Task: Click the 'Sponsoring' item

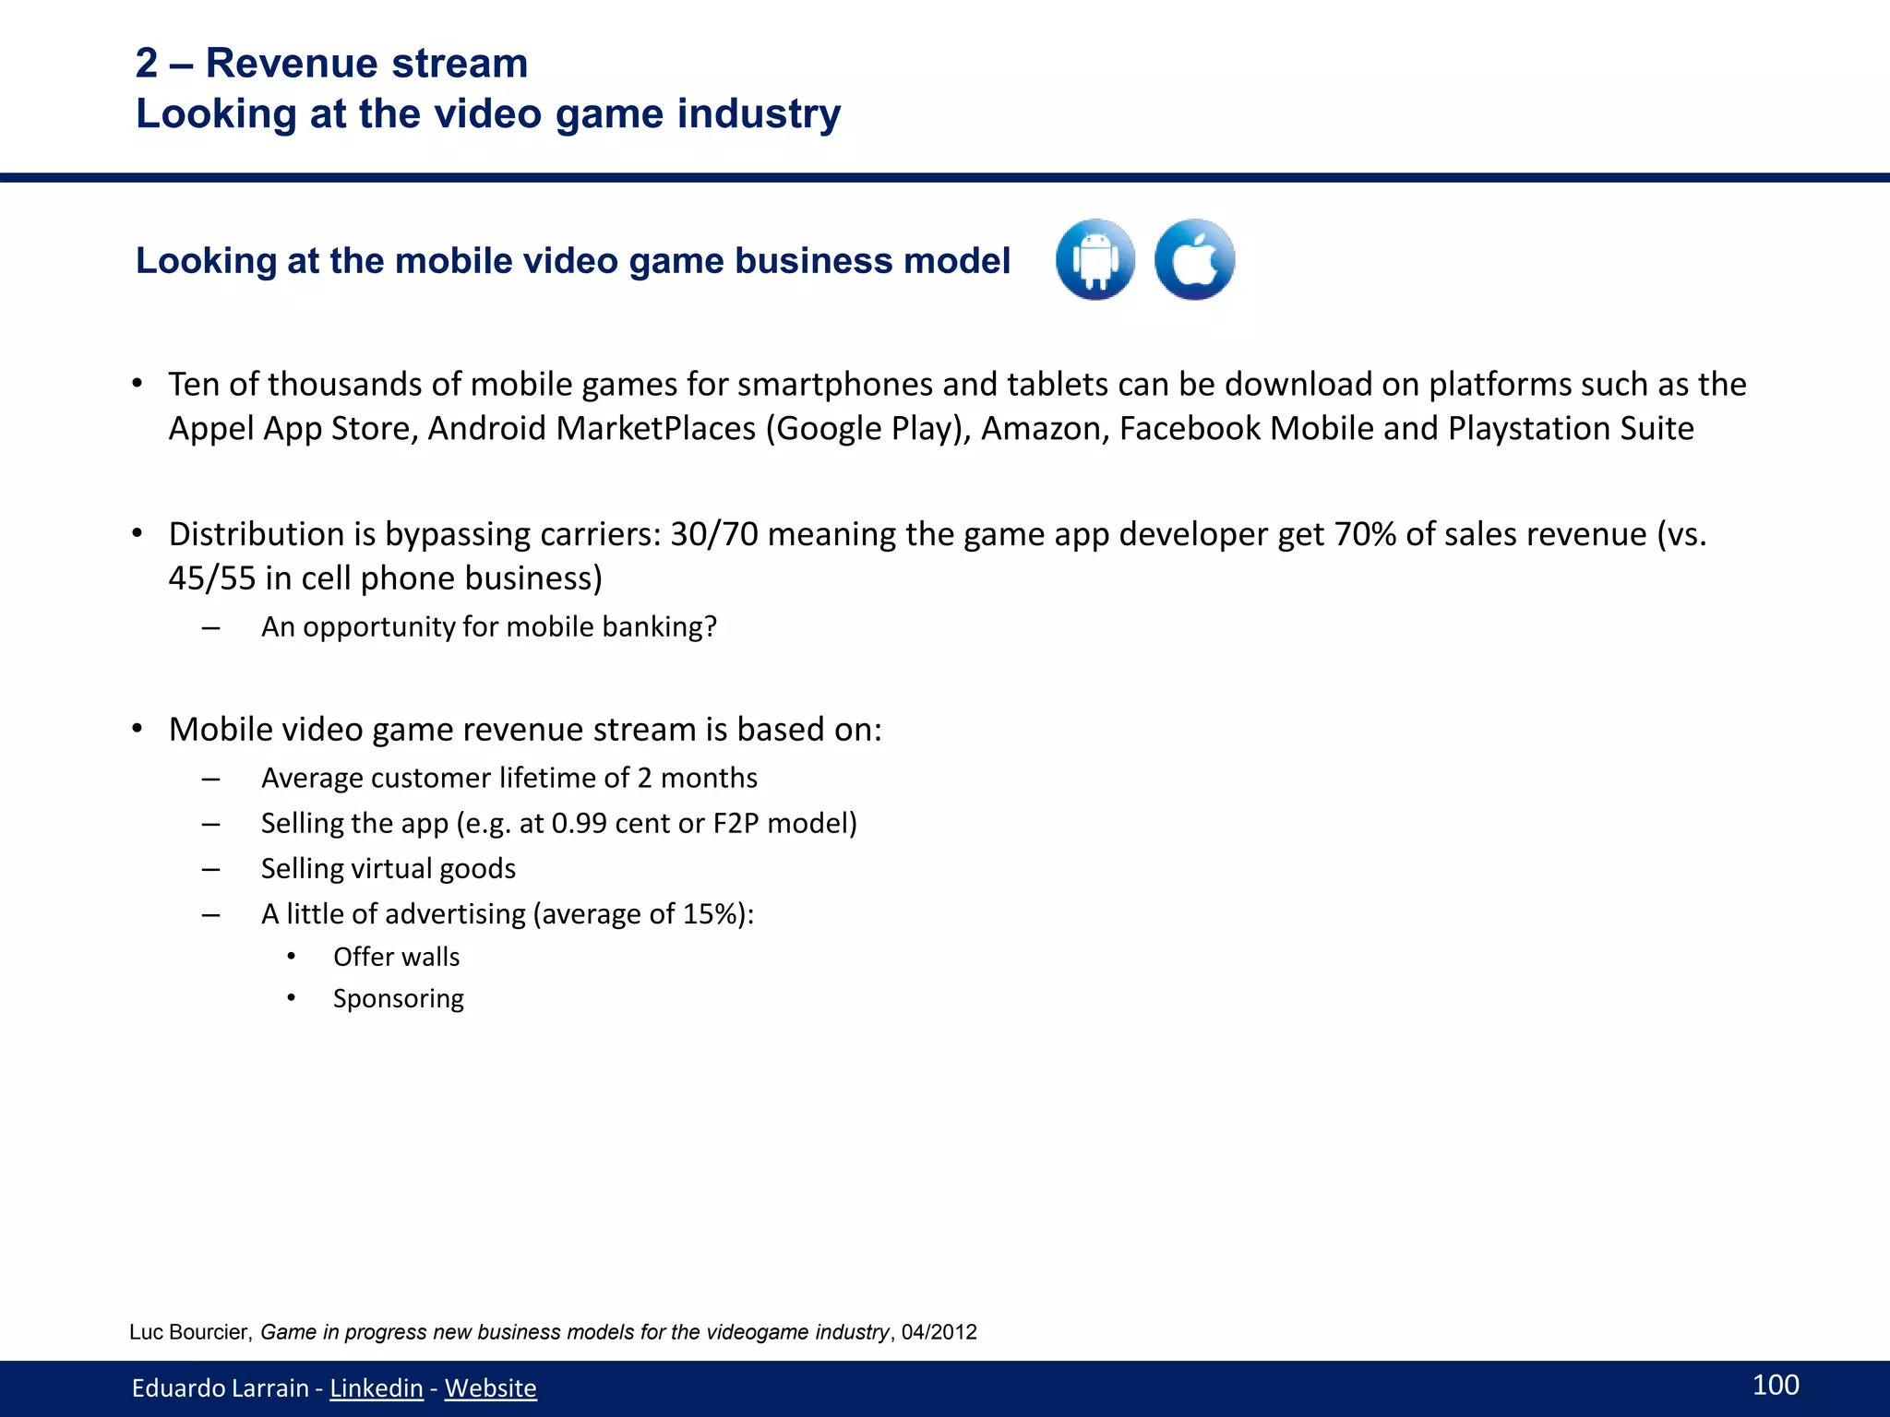Action: (x=398, y=999)
